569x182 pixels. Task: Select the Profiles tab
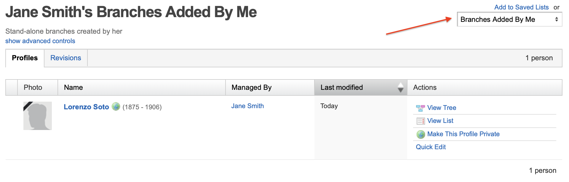coord(25,58)
